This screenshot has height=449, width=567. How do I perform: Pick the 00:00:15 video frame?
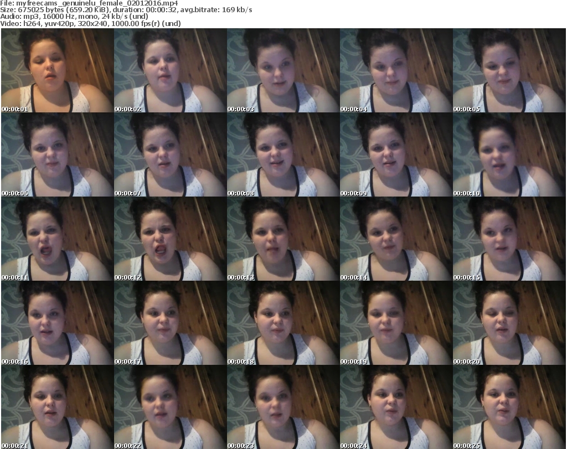pyautogui.click(x=509, y=239)
